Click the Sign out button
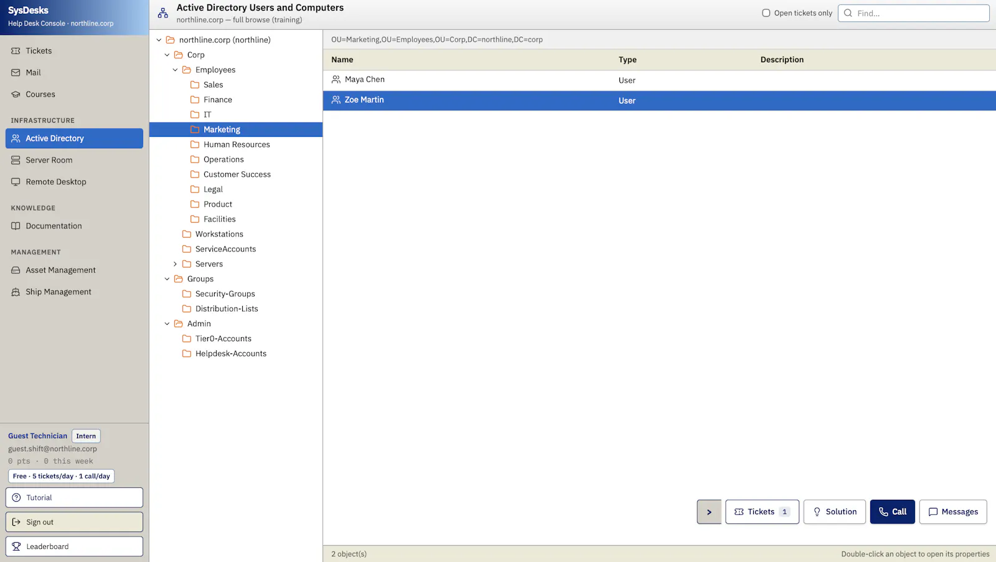Viewport: 996px width, 562px height. (74, 522)
